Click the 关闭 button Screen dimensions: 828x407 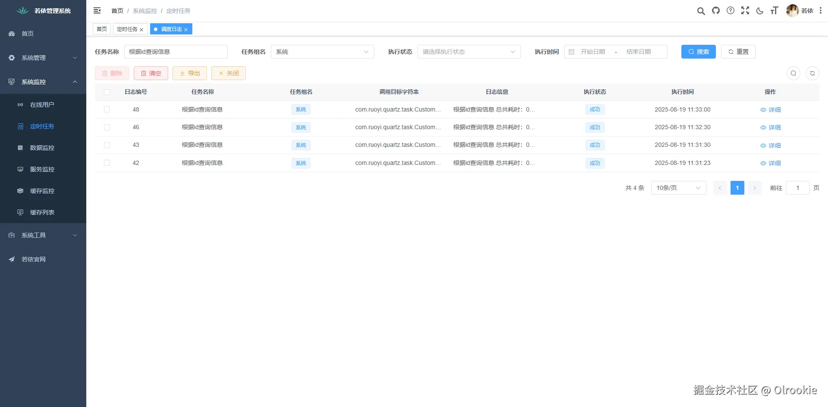[x=229, y=73]
